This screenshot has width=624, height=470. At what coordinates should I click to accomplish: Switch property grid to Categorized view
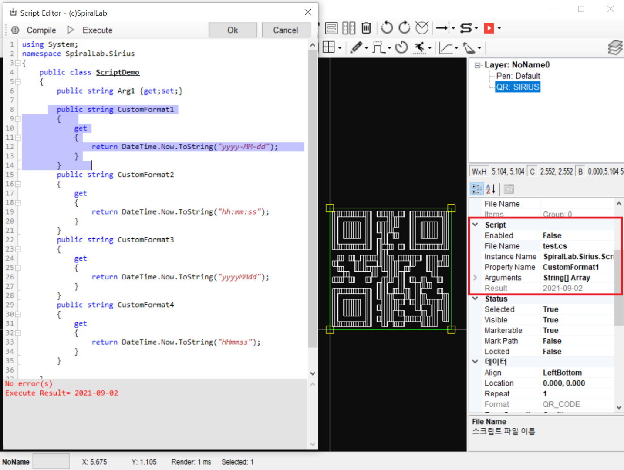pos(477,189)
